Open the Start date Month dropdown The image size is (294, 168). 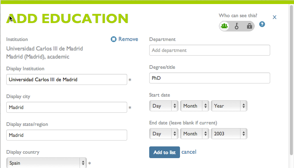(x=194, y=106)
